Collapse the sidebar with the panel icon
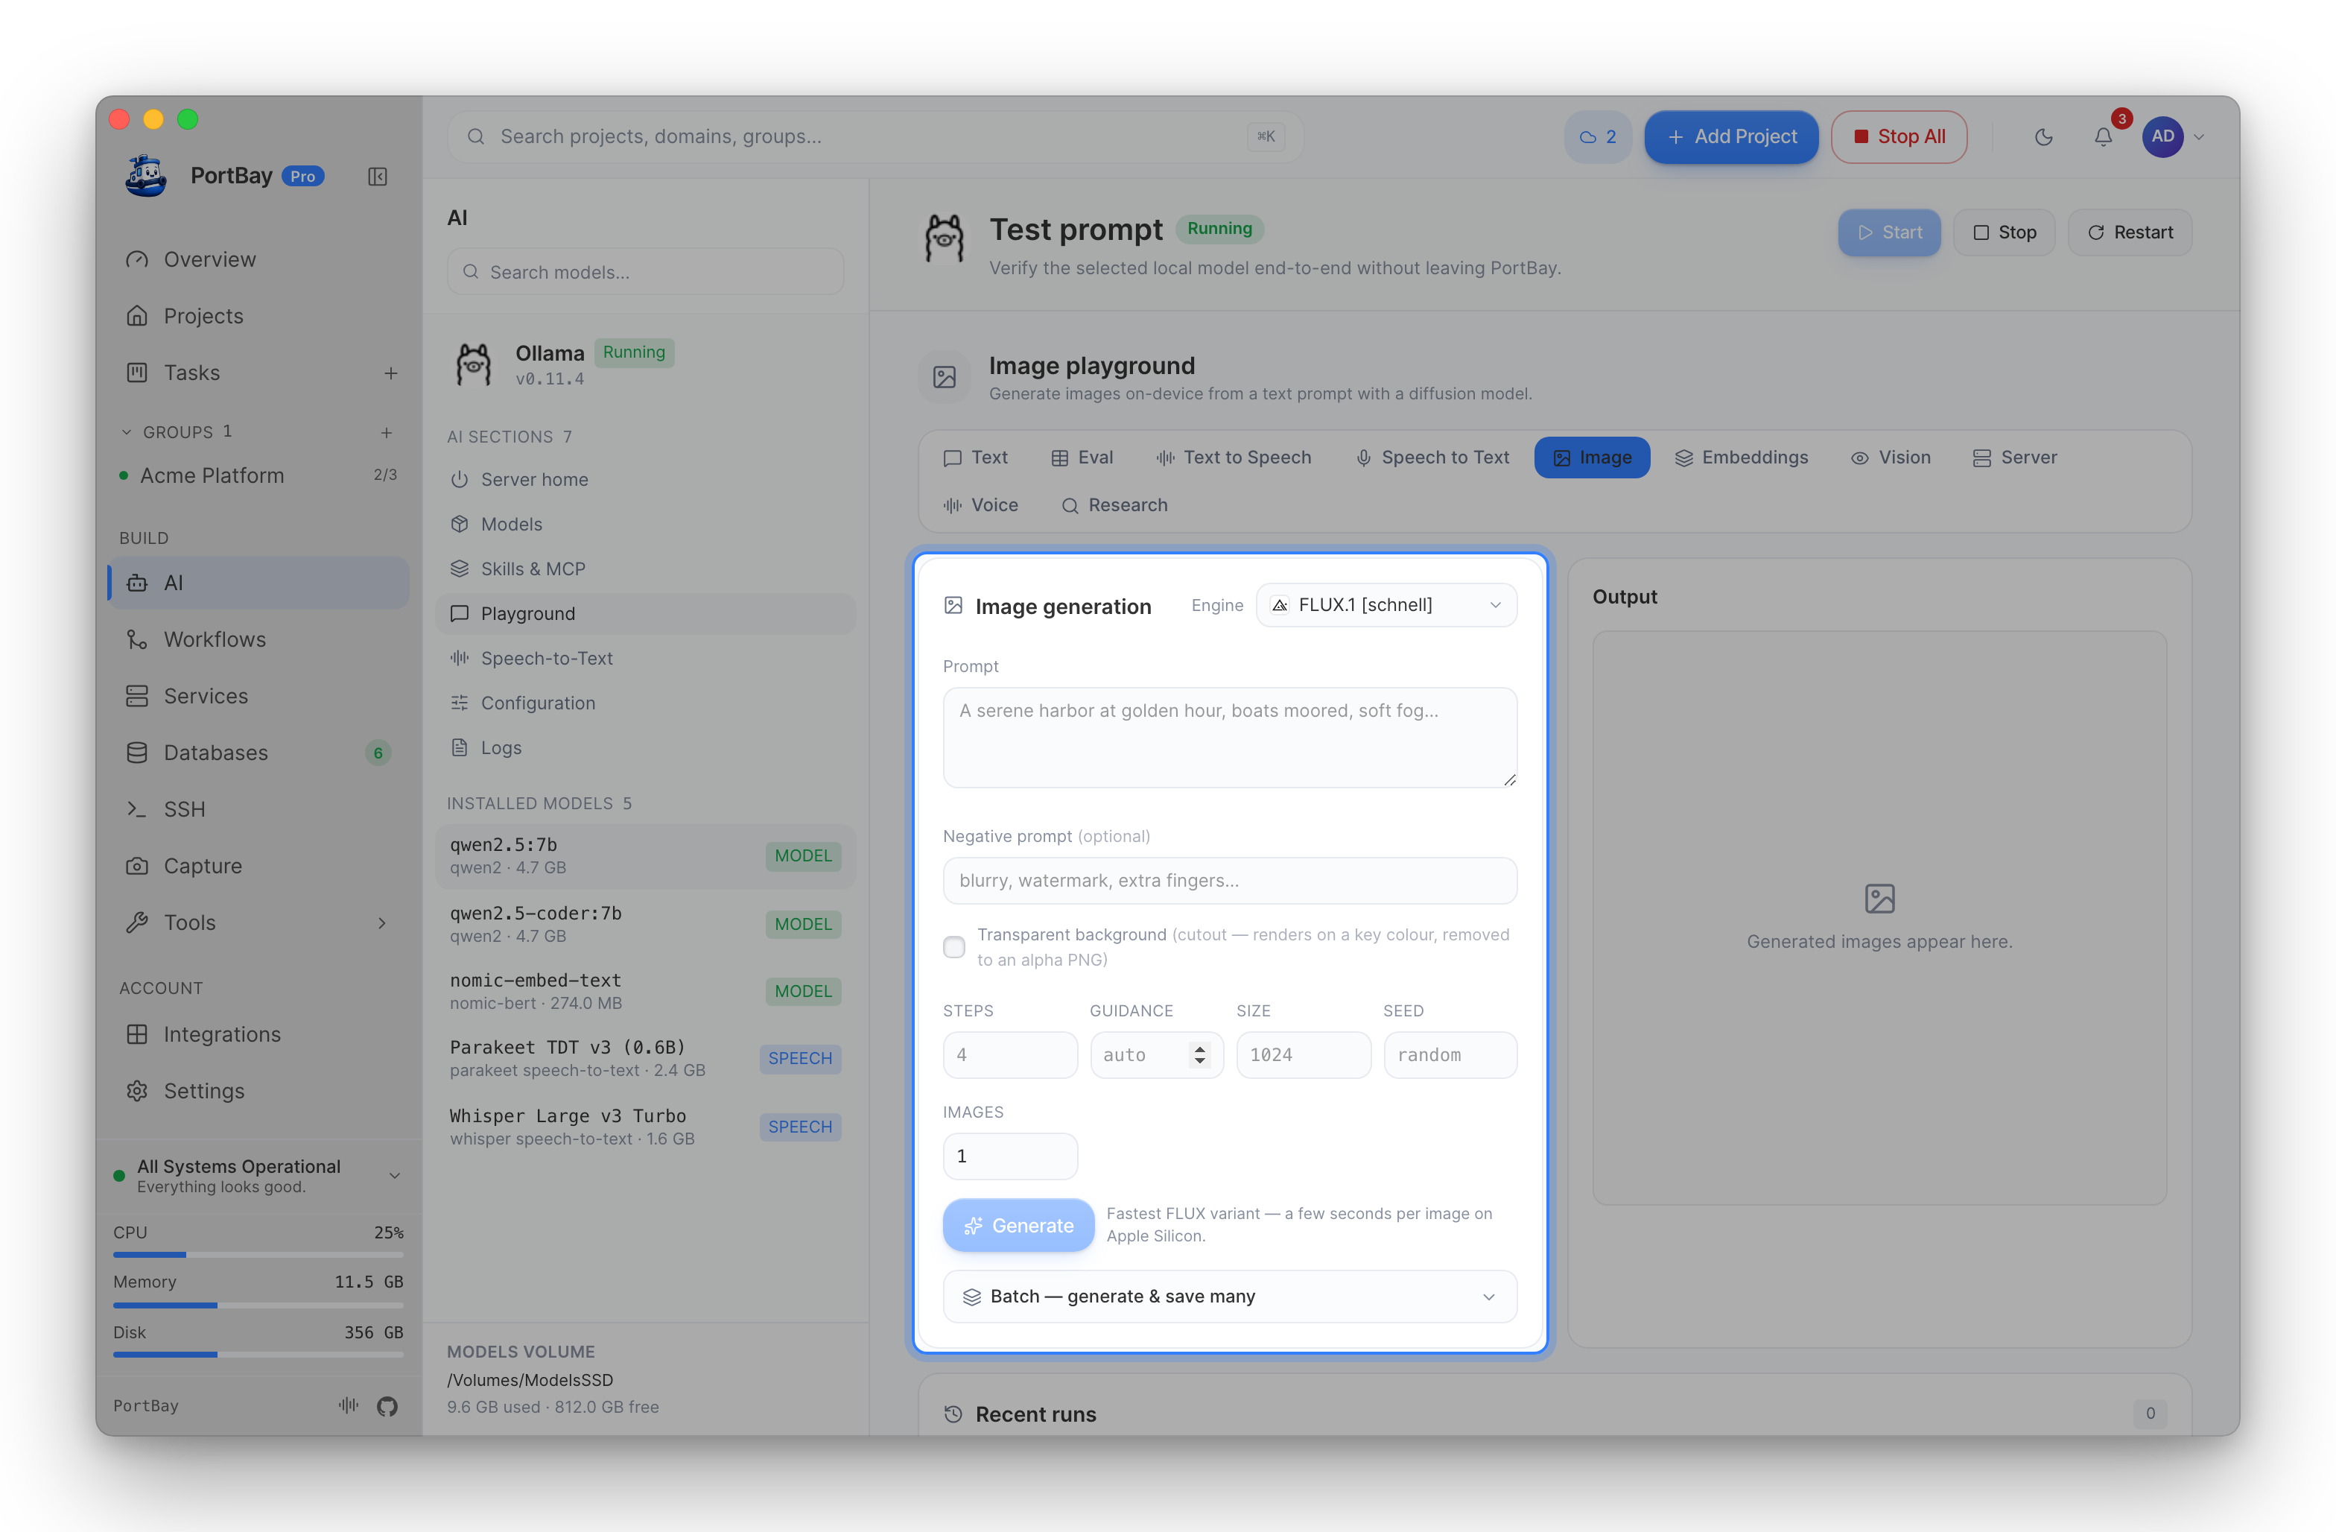Image resolution: width=2336 pixels, height=1532 pixels. point(377,177)
